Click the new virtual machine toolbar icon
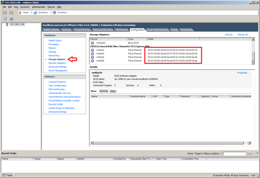260x178 pixels. coord(5,19)
